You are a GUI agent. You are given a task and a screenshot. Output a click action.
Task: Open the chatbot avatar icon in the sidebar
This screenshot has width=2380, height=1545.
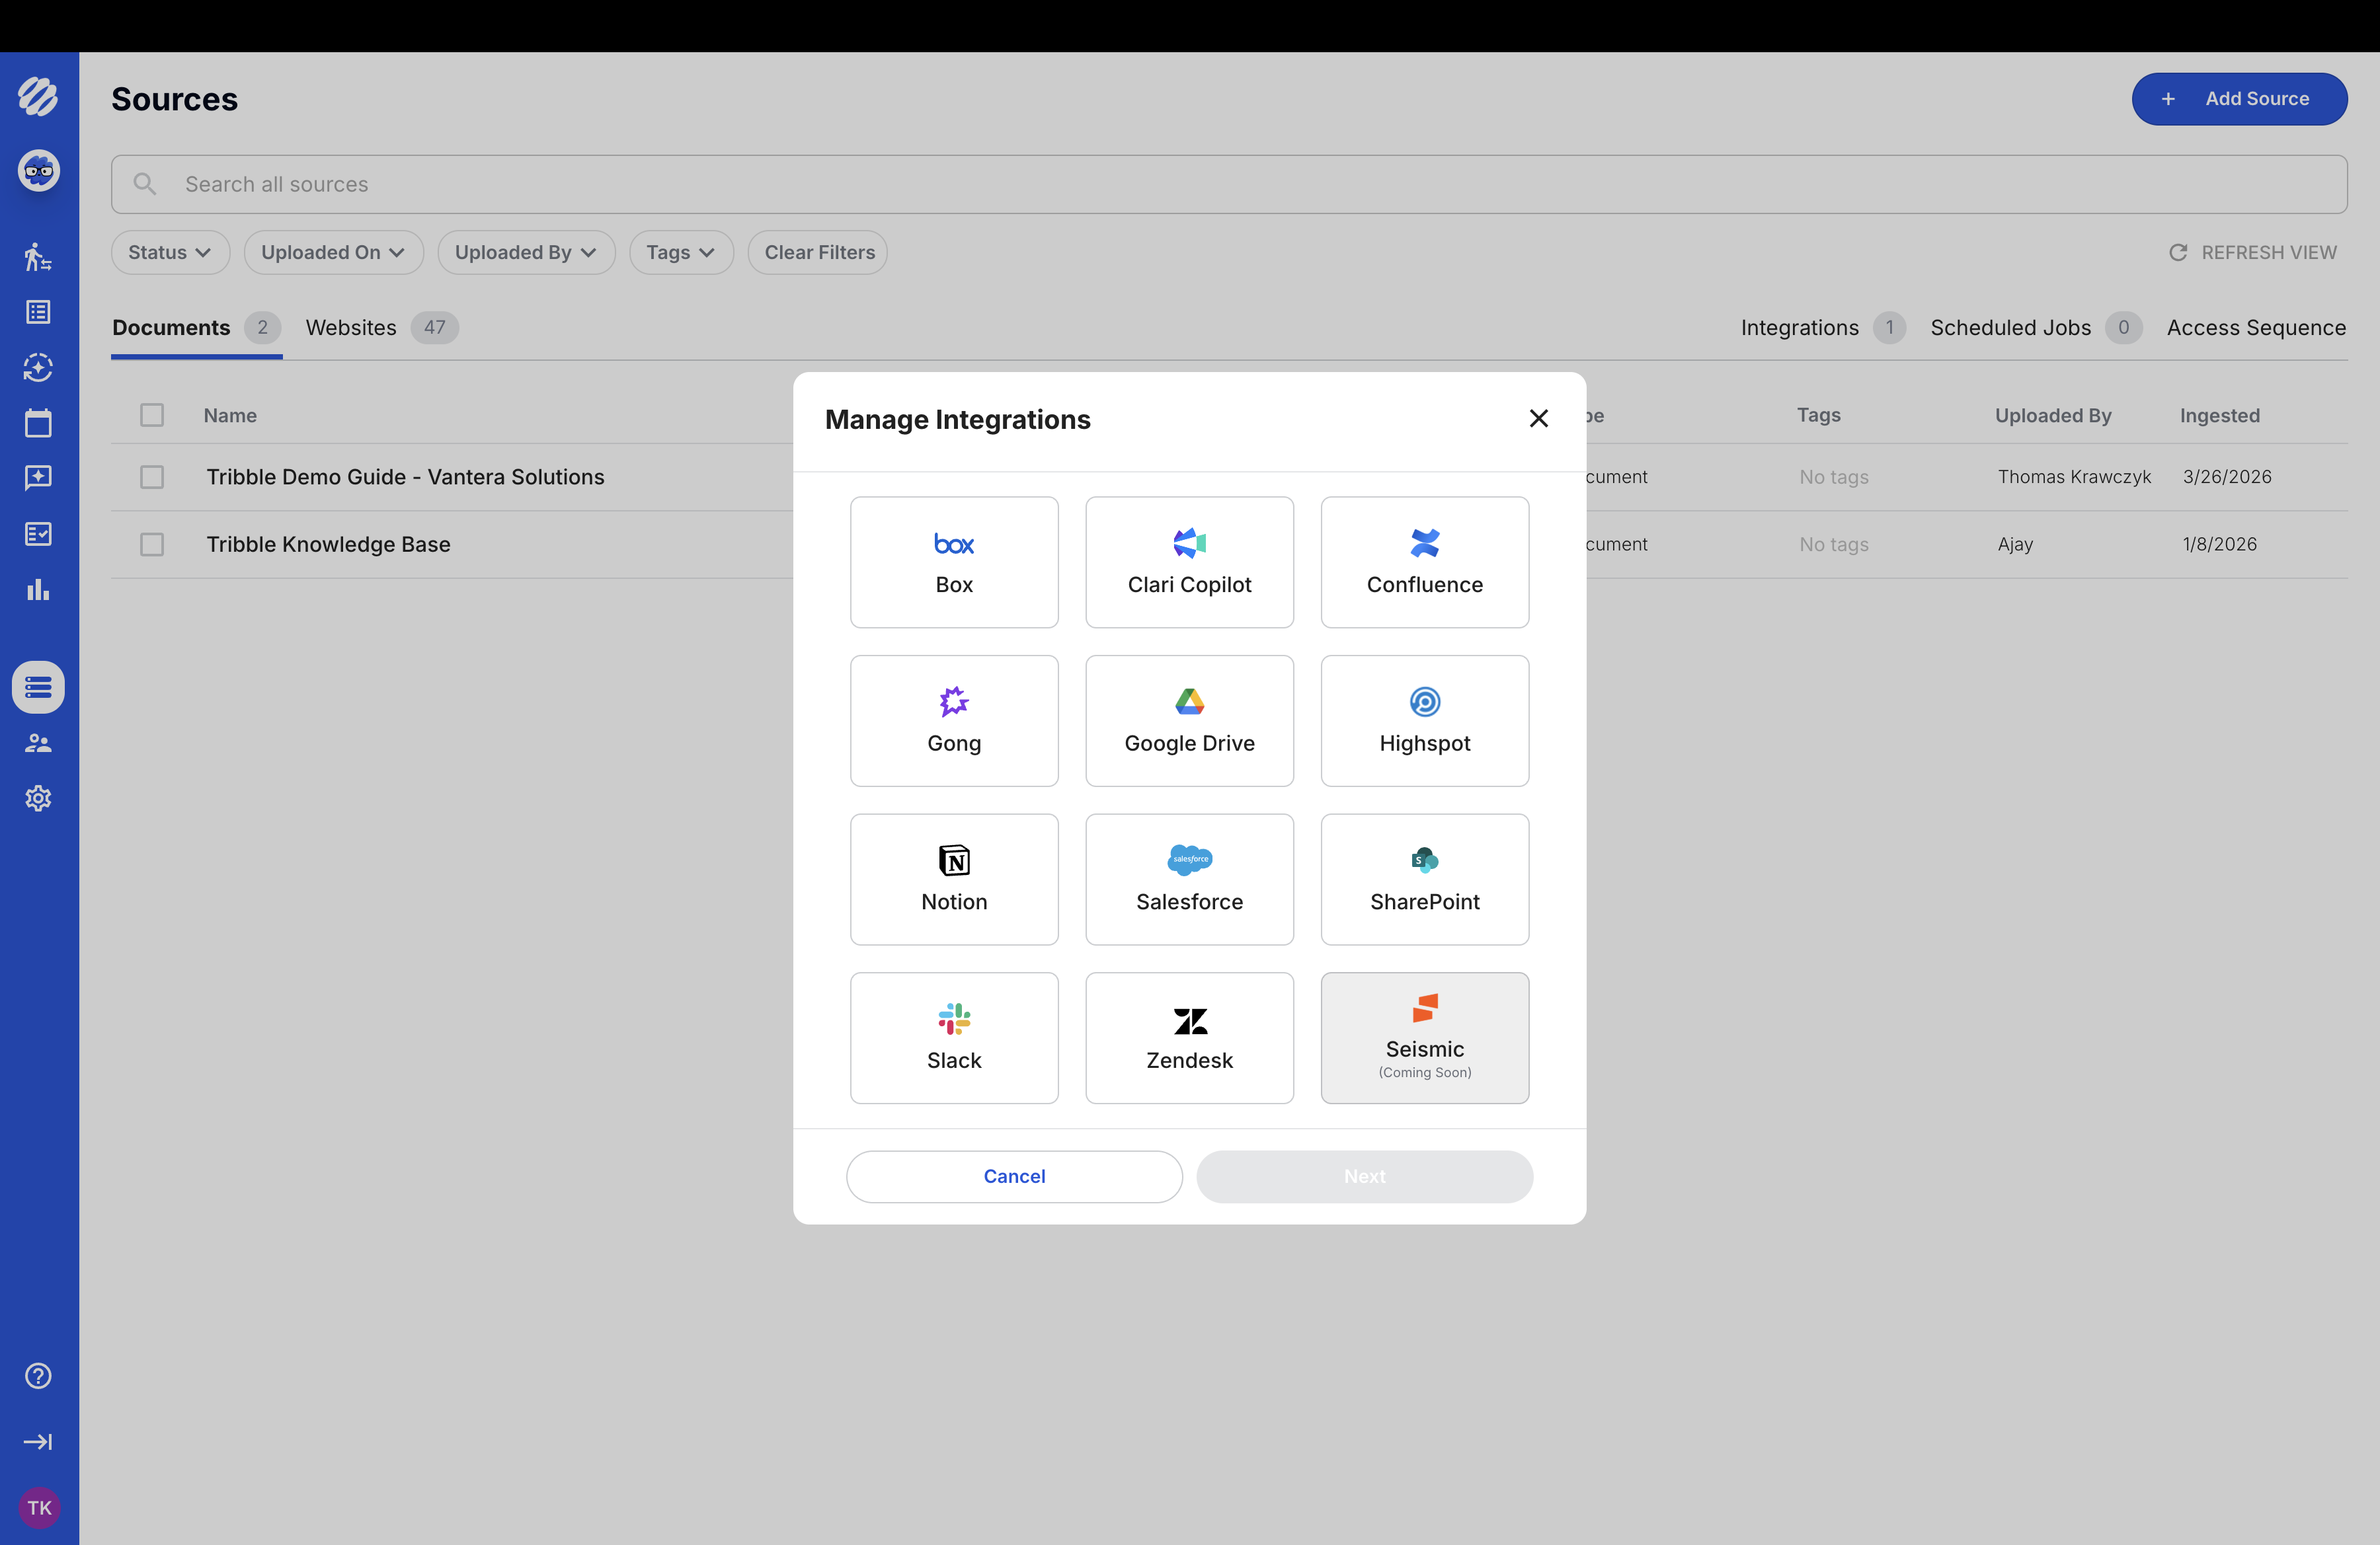[x=38, y=171]
